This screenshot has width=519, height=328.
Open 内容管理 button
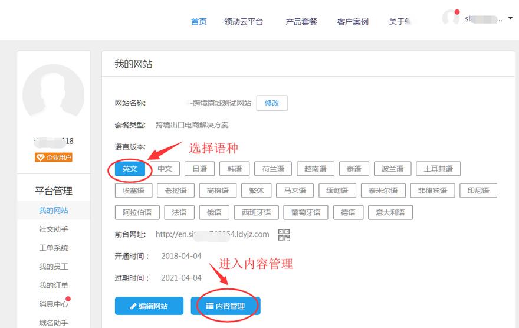pos(225,306)
